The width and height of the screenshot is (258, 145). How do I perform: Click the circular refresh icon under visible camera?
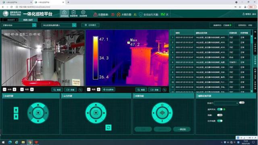coord(80,90)
